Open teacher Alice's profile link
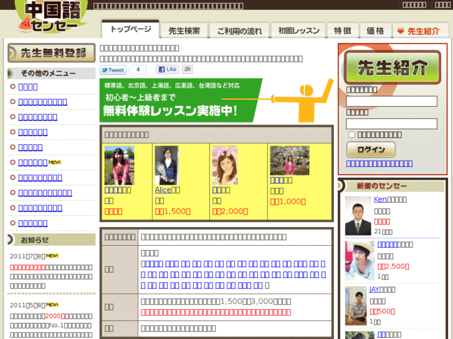The width and height of the screenshot is (453, 339). tap(163, 190)
